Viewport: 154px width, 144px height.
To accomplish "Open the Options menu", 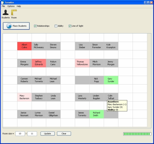I will pos(11,6).
